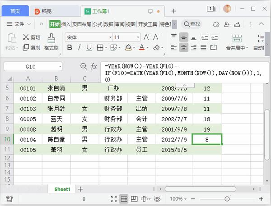Switch to normal view grid icon
The image size is (271, 206).
pos(124,199)
